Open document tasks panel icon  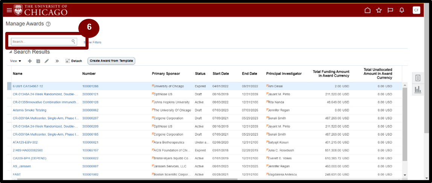click(x=418, y=78)
